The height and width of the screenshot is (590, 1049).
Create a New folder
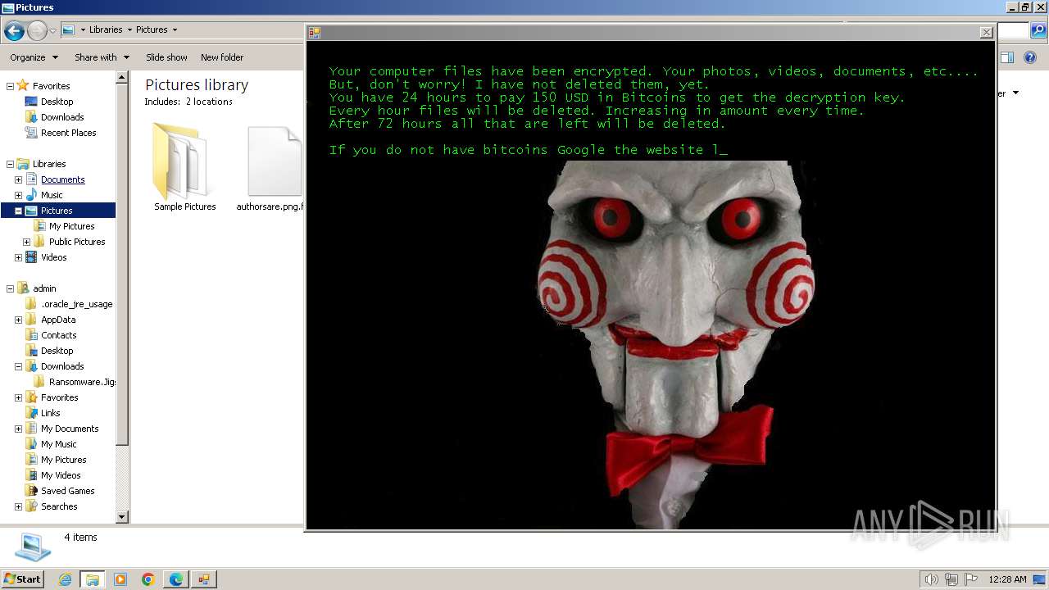[x=222, y=57]
